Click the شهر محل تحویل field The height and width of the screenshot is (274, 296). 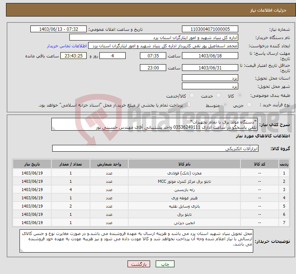(x=210, y=86)
